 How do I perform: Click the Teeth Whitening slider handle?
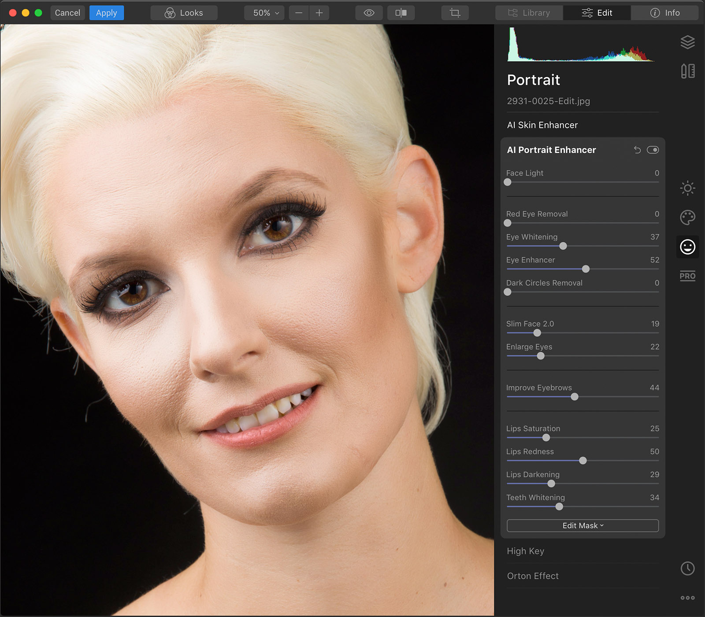coord(559,506)
